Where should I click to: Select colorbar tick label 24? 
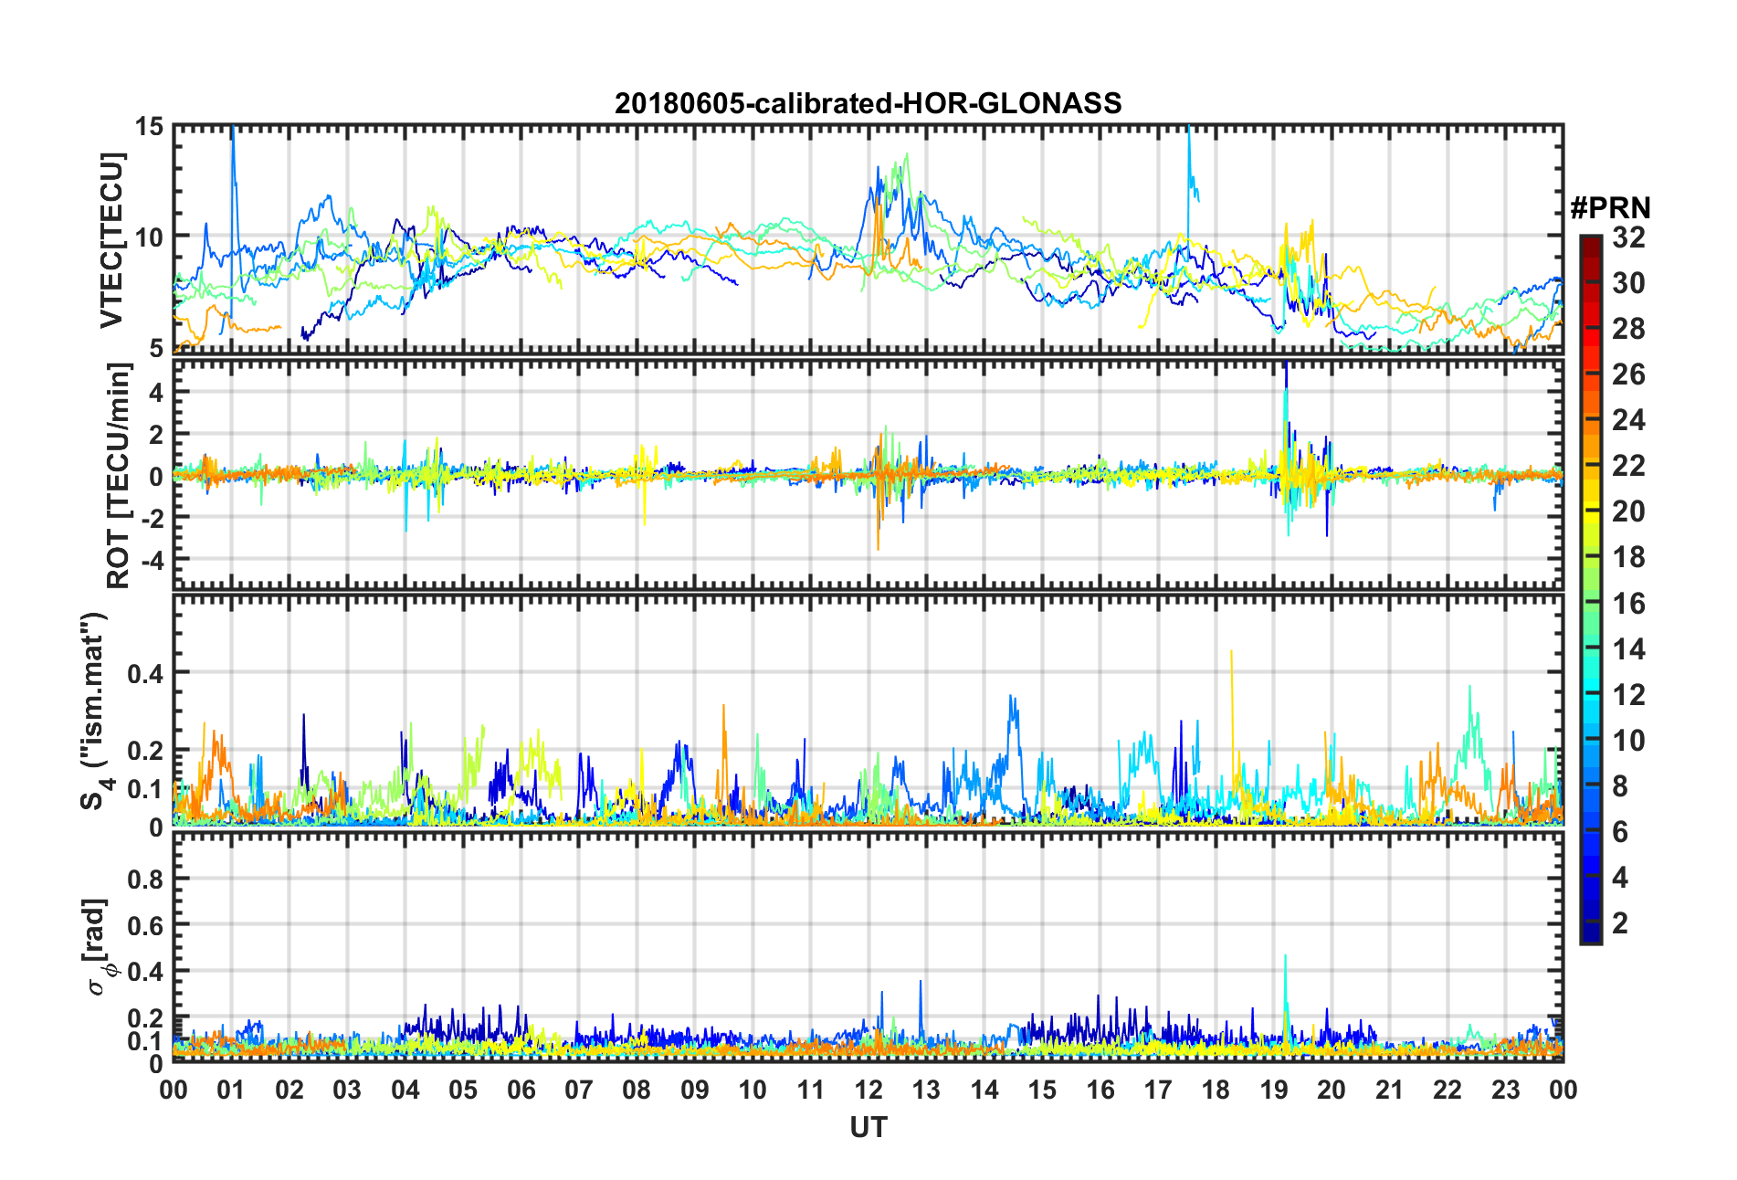point(1628,420)
